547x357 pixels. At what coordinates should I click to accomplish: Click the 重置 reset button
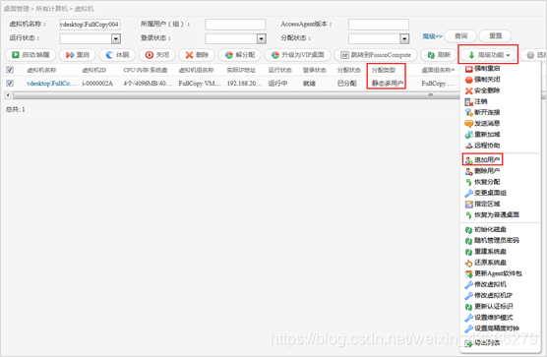click(495, 35)
